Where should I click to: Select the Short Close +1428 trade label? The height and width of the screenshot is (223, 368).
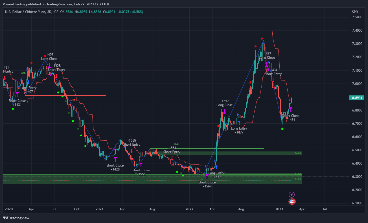point(115,167)
